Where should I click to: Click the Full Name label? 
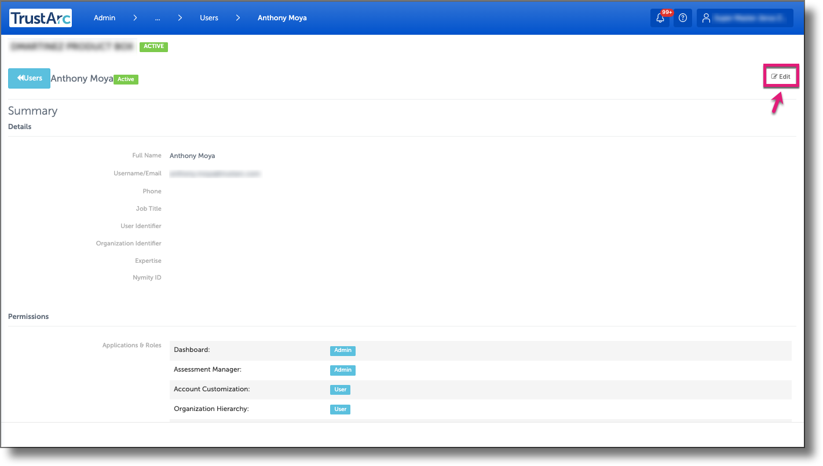[147, 156]
